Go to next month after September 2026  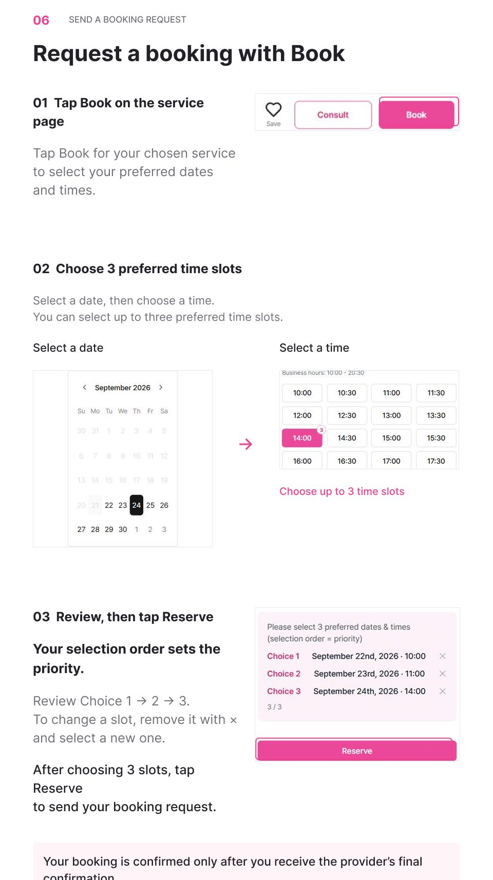[161, 388]
